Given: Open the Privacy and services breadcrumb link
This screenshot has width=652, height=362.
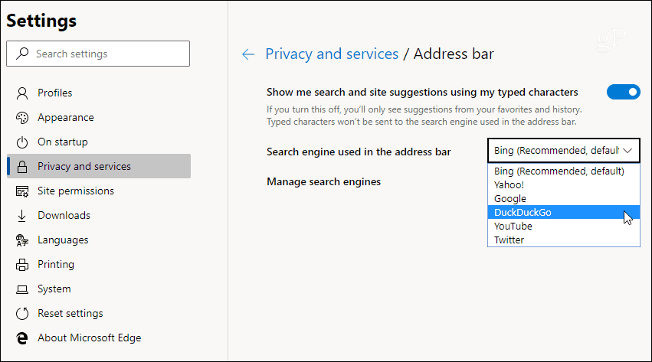Looking at the screenshot, I should pyautogui.click(x=332, y=54).
